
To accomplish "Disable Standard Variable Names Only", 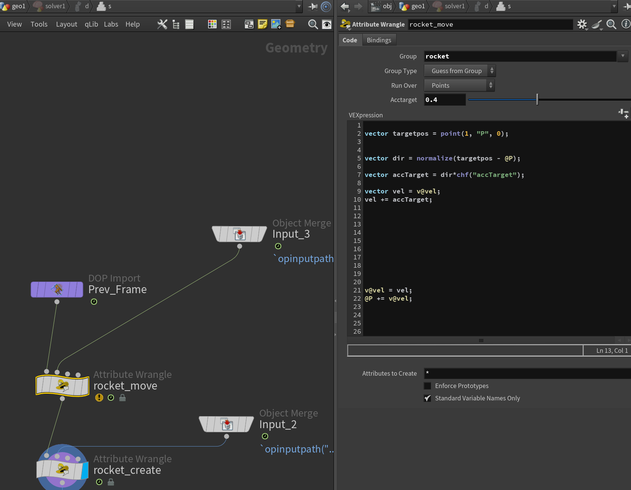I will (427, 398).
